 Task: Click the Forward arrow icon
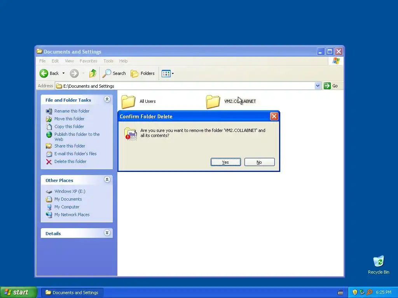coord(74,73)
